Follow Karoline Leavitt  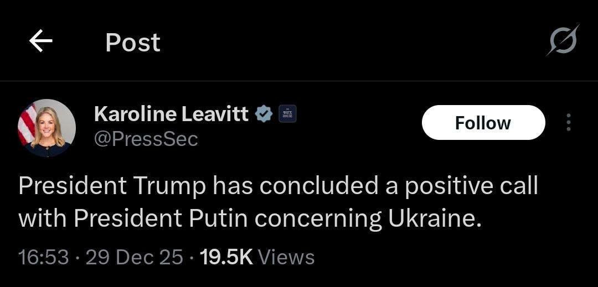click(483, 123)
